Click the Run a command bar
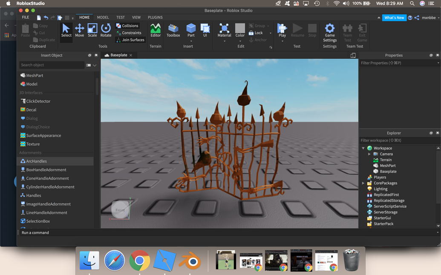This screenshot has width=441, height=275. pos(228,232)
